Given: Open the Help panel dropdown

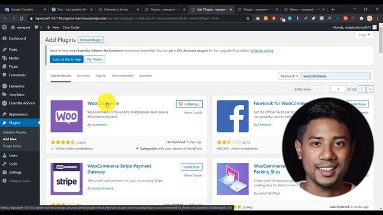Looking at the screenshot, I should click(364, 35).
